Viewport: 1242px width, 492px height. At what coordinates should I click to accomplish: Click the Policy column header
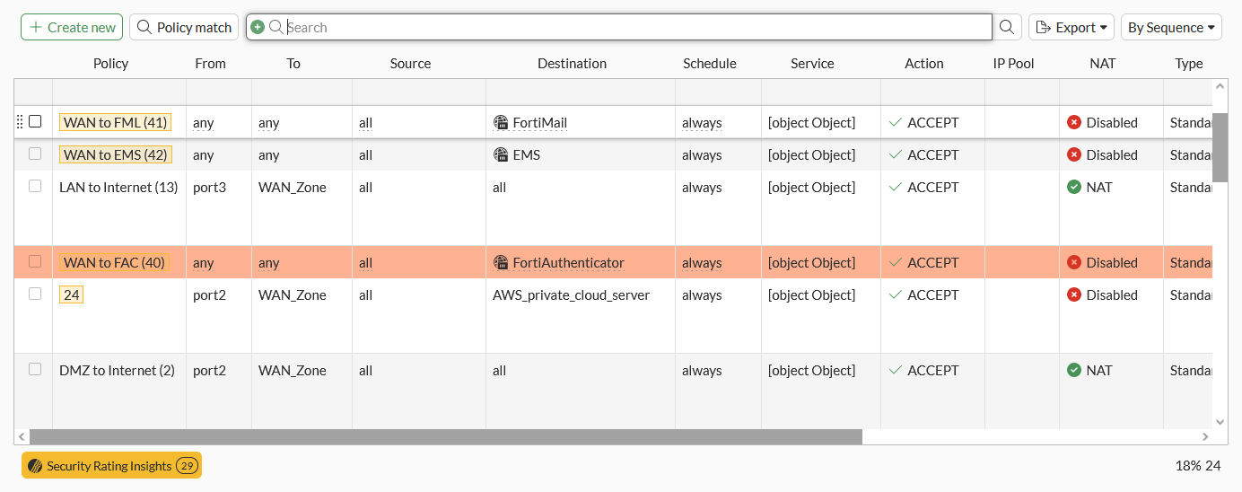[110, 64]
